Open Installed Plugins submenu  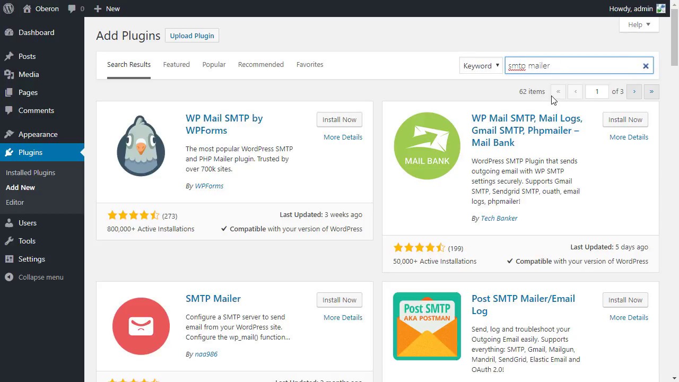tap(30, 173)
